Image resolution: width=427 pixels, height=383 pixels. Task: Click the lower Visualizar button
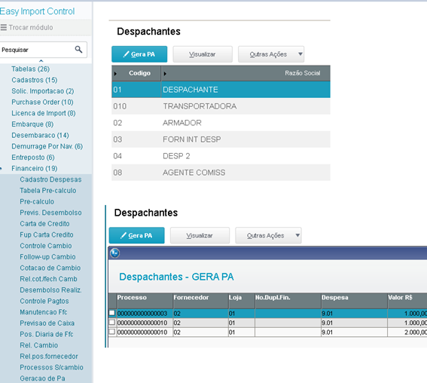[x=200, y=235]
